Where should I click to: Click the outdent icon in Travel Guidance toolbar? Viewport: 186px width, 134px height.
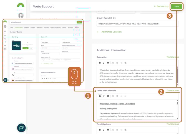(x=121, y=130)
